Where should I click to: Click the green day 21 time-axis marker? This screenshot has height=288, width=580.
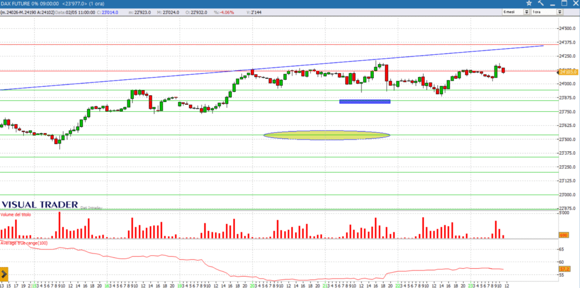325,285
